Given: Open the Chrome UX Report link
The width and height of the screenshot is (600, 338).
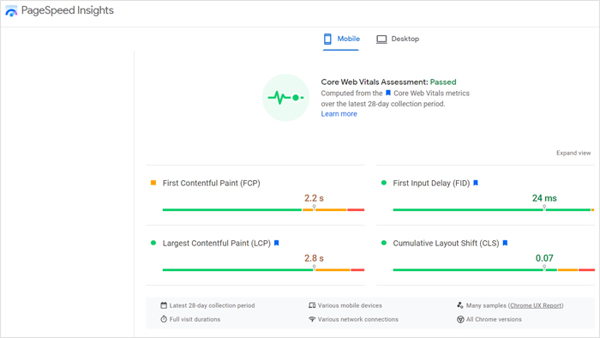Looking at the screenshot, I should [x=536, y=305].
